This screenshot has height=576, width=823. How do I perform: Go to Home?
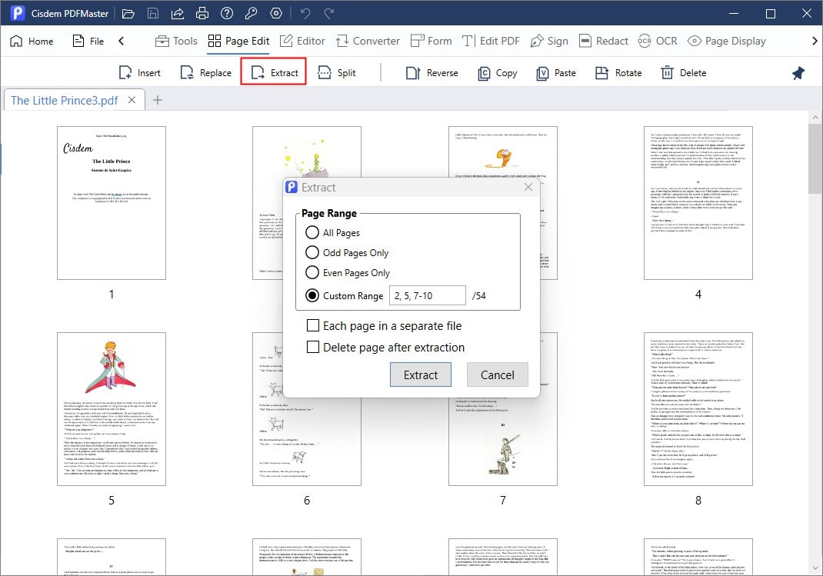coord(32,41)
